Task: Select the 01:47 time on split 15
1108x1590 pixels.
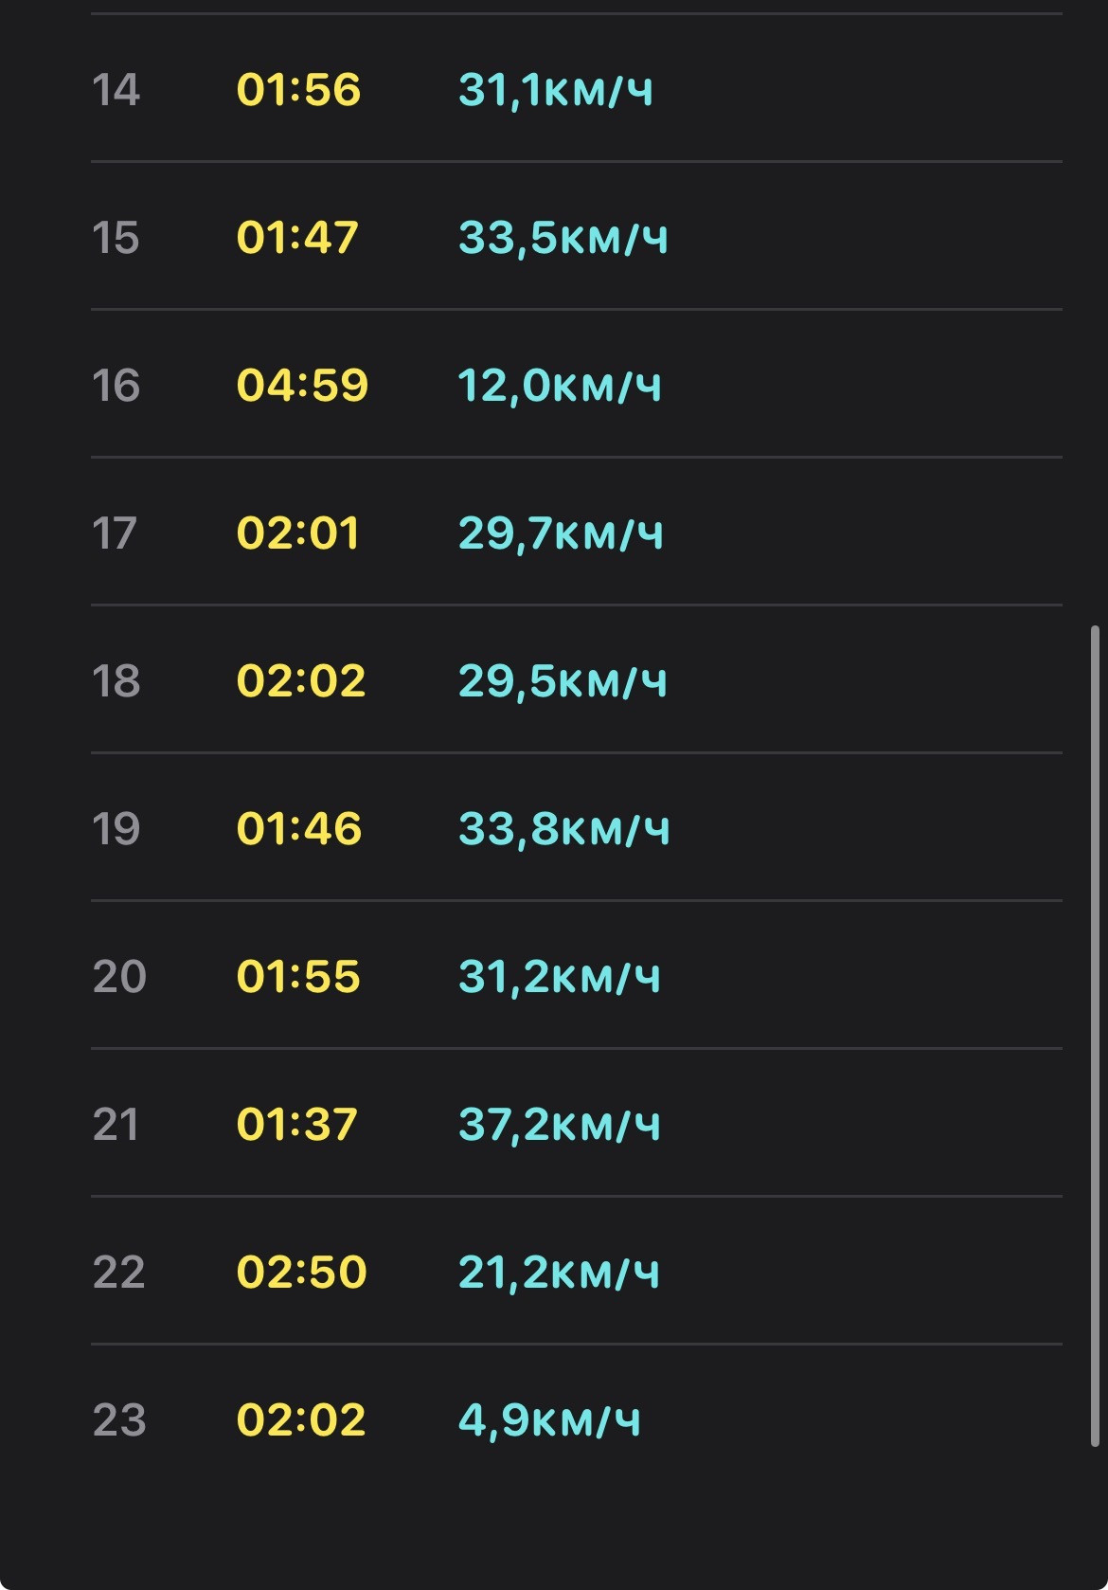Action: (x=297, y=238)
